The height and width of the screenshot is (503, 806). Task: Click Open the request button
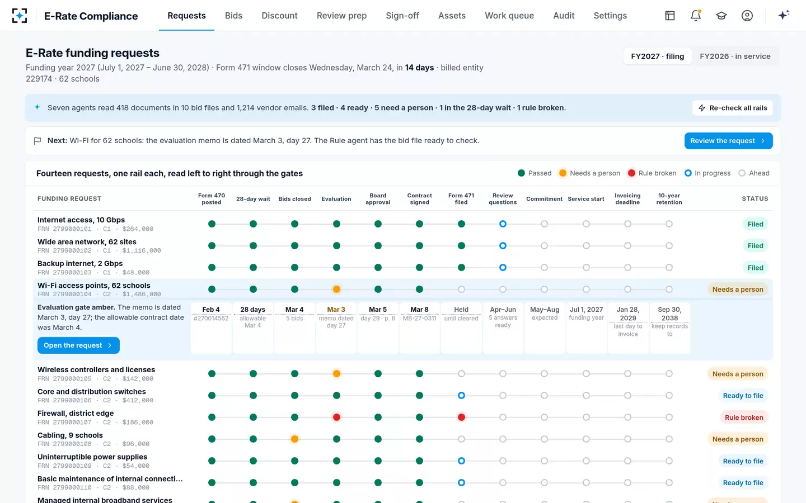point(78,345)
